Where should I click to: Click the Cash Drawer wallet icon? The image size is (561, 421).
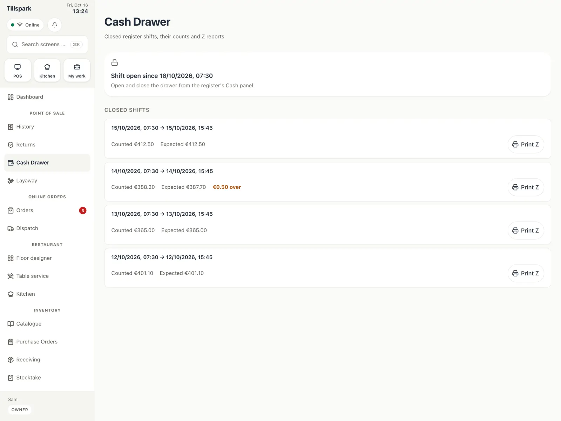coord(11,163)
